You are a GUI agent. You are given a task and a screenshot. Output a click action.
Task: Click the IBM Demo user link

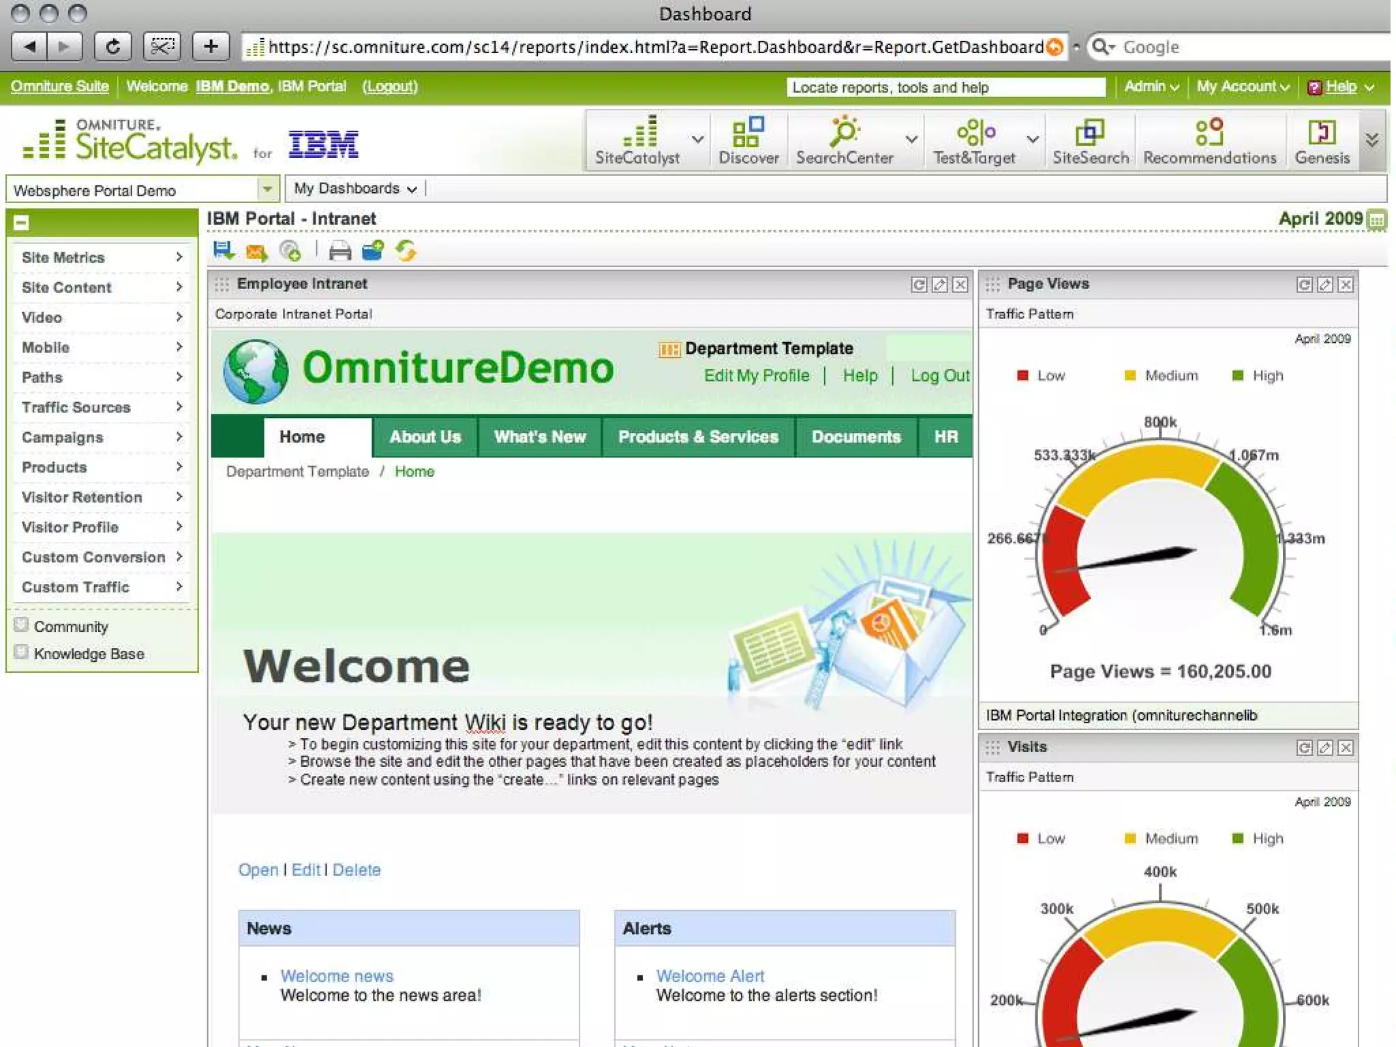pos(232,87)
